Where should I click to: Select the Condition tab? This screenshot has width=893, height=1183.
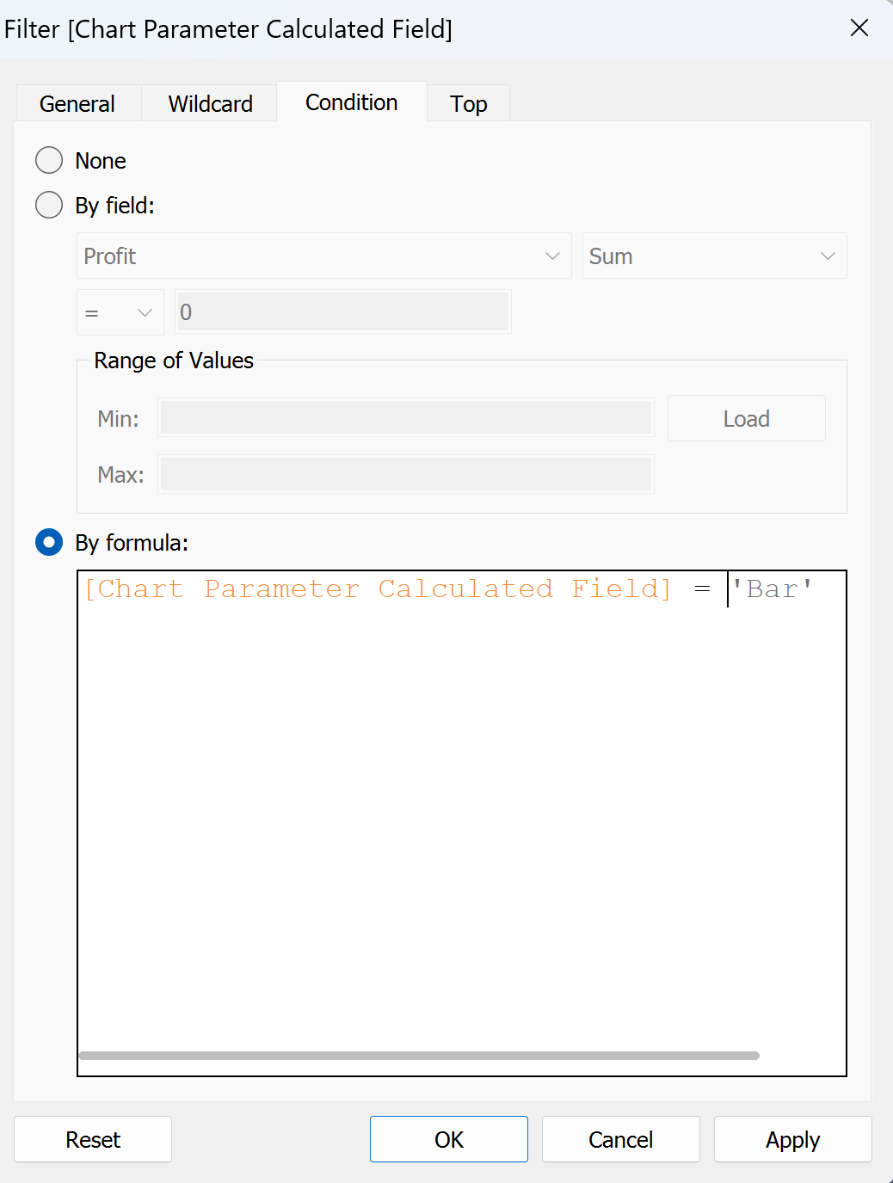click(351, 102)
